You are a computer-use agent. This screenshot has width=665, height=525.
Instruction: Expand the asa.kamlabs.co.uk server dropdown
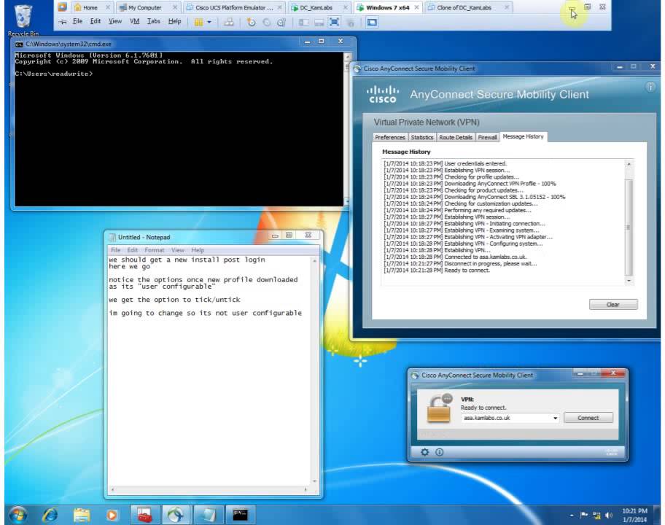pos(555,418)
